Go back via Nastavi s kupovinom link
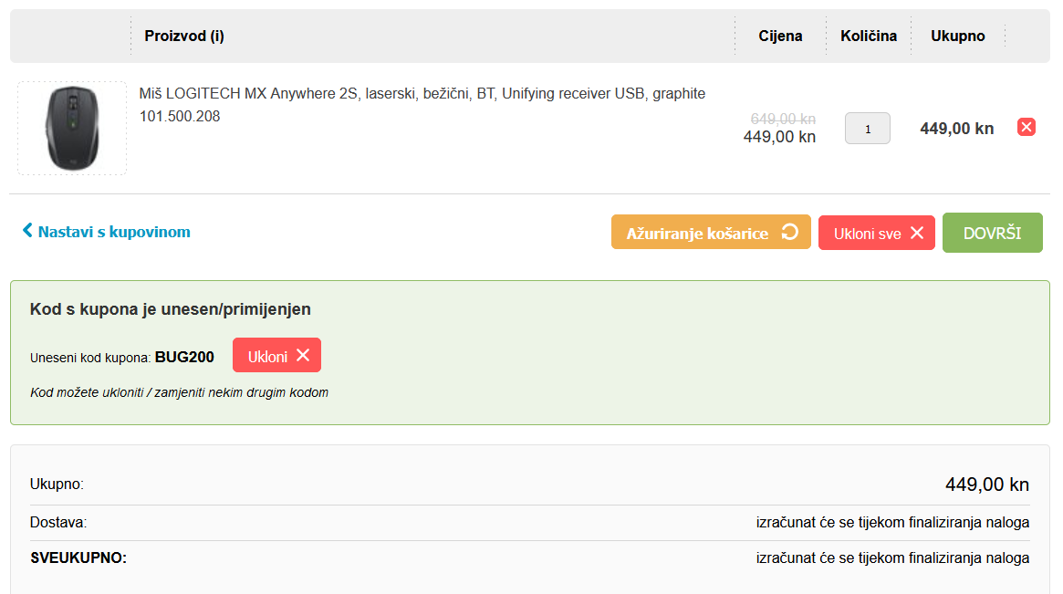The width and height of the screenshot is (1063, 594). pyautogui.click(x=107, y=232)
